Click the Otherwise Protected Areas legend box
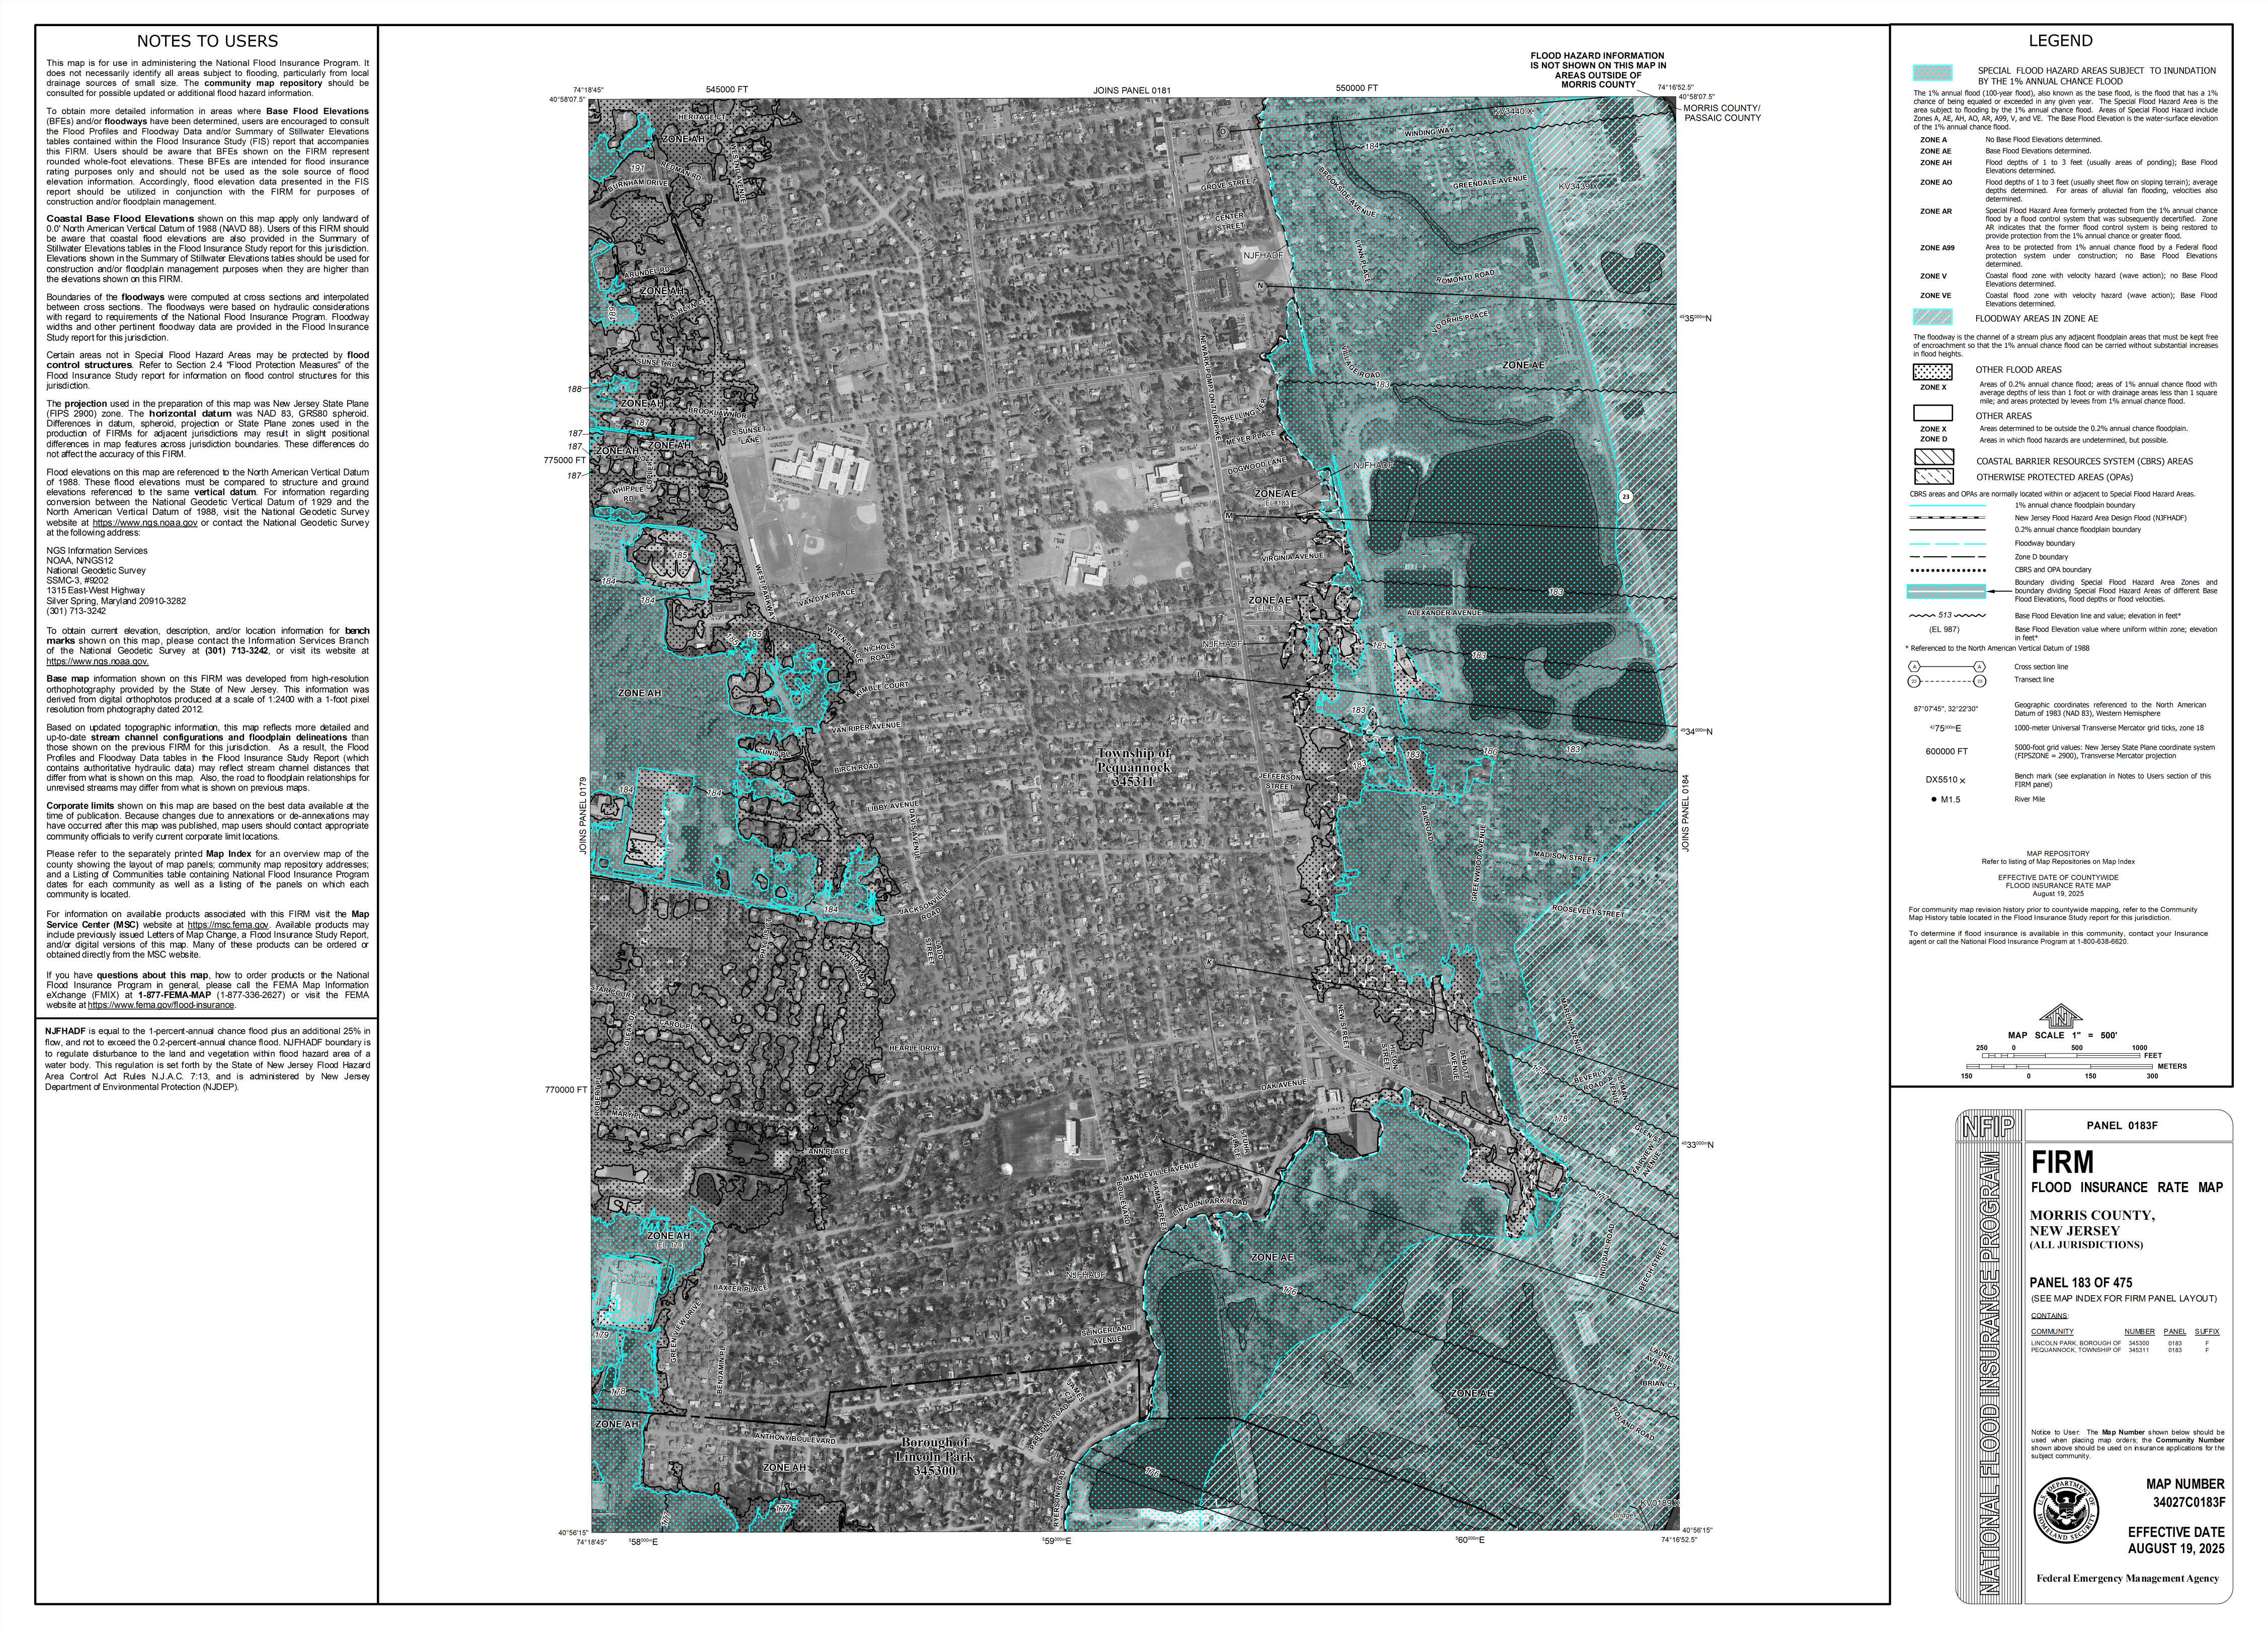The height and width of the screenshot is (1629, 2268). (1933, 476)
